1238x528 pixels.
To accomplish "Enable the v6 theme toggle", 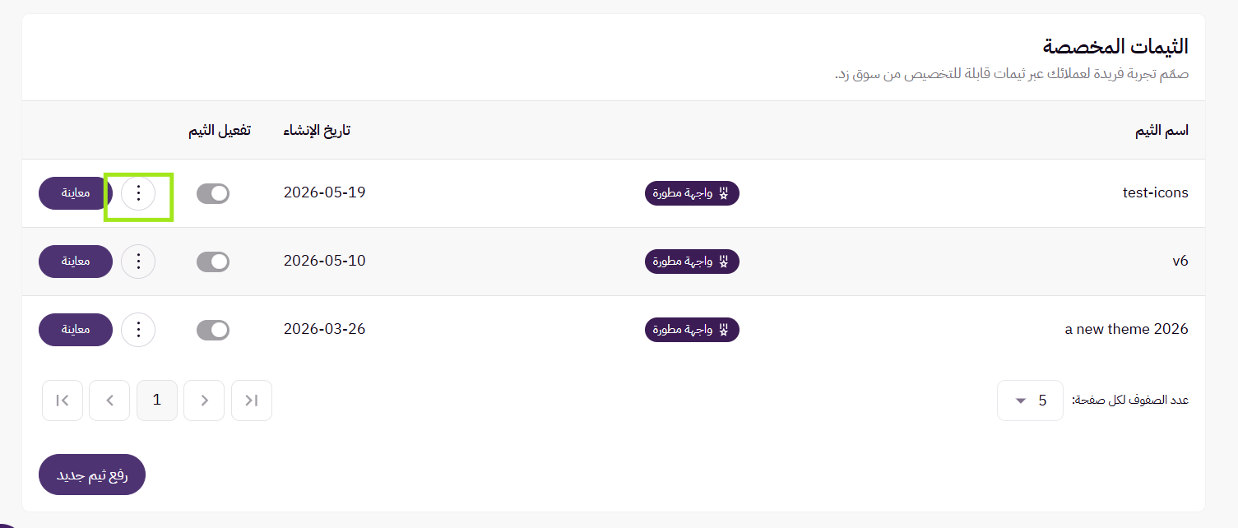I will pos(213,262).
